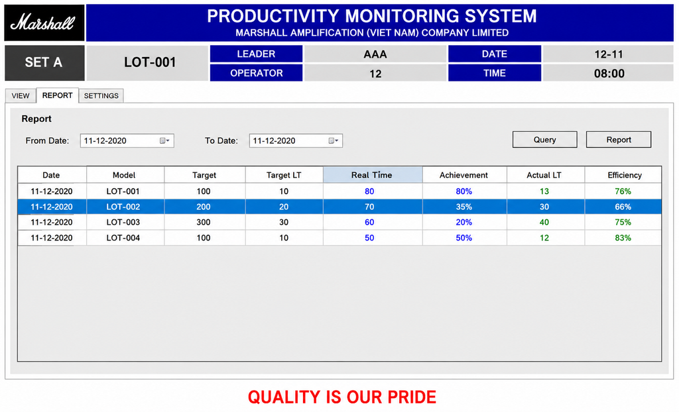Click the time value 08:00
This screenshot has width=679, height=412.
(x=609, y=73)
